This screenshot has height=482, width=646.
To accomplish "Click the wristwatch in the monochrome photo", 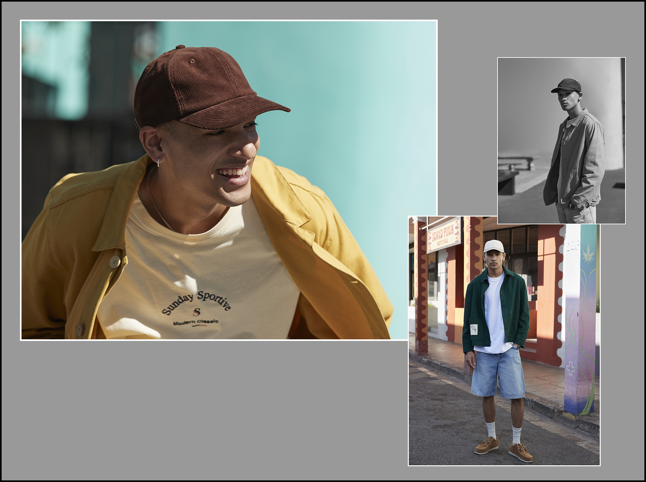I will coord(573,206).
